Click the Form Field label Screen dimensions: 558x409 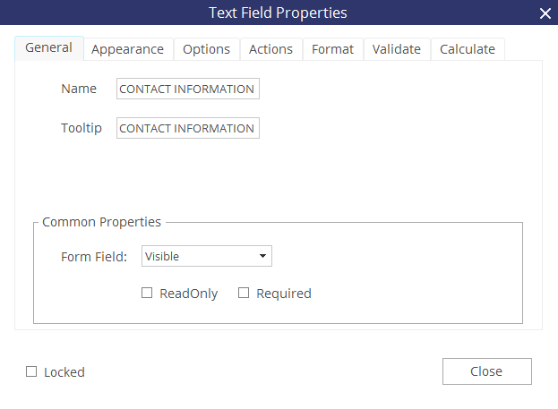[x=94, y=257]
